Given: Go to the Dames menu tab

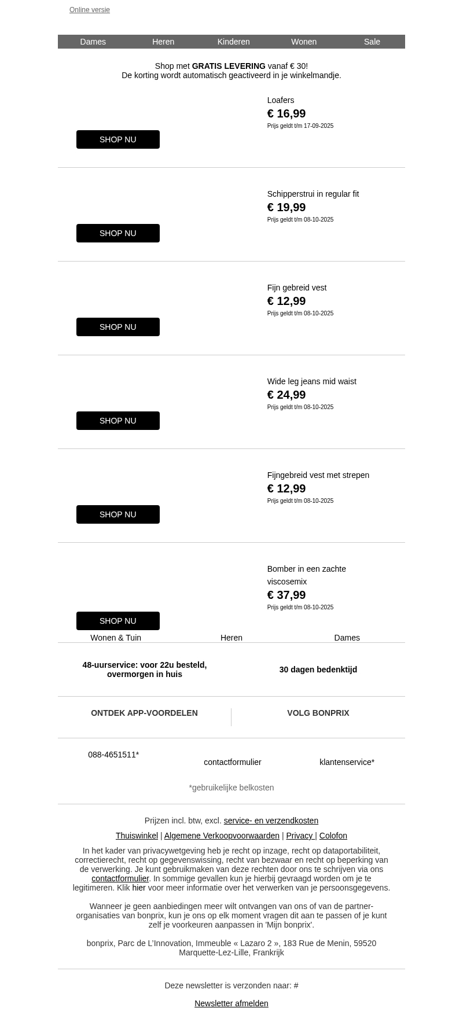Looking at the screenshot, I should click(93, 42).
